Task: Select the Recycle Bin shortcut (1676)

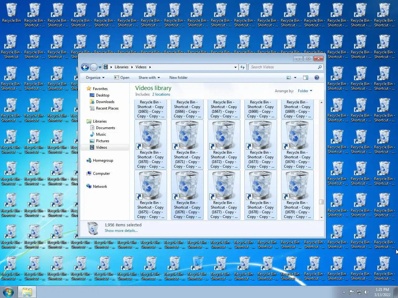Action: [187, 195]
